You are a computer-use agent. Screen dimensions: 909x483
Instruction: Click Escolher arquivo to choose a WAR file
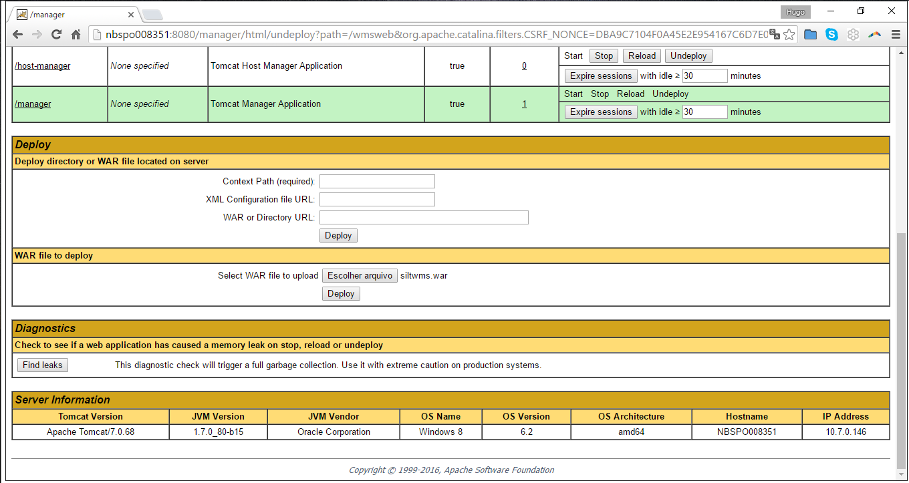(360, 276)
